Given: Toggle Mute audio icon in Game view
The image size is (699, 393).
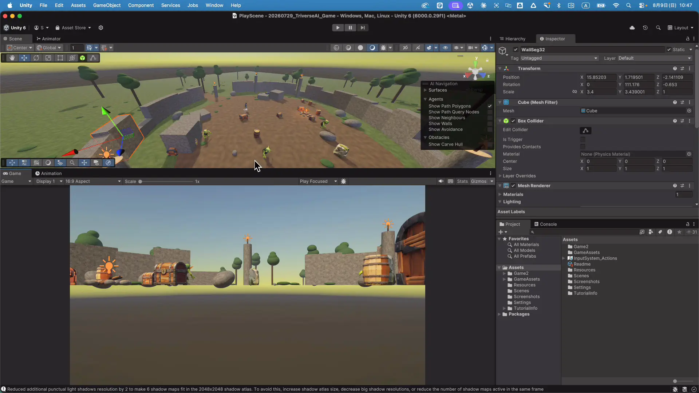Looking at the screenshot, I should coord(441,181).
